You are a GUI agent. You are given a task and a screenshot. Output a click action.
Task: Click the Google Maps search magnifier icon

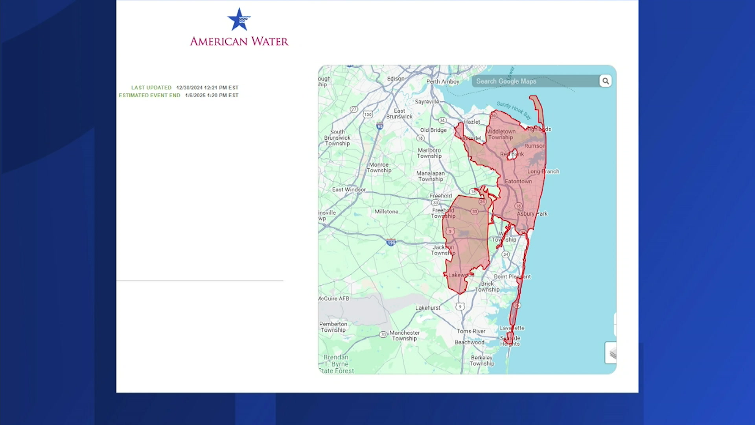606,81
